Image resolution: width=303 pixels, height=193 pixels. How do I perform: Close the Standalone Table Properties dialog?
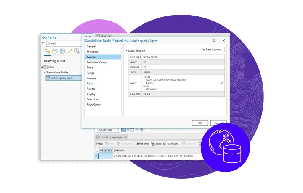[224, 40]
